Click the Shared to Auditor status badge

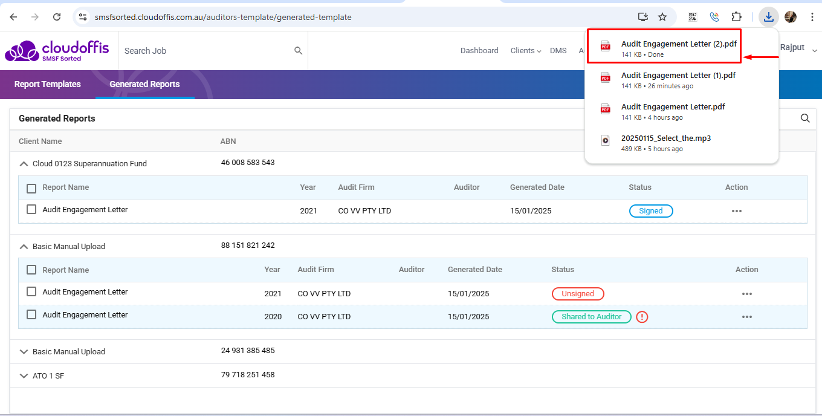click(592, 317)
